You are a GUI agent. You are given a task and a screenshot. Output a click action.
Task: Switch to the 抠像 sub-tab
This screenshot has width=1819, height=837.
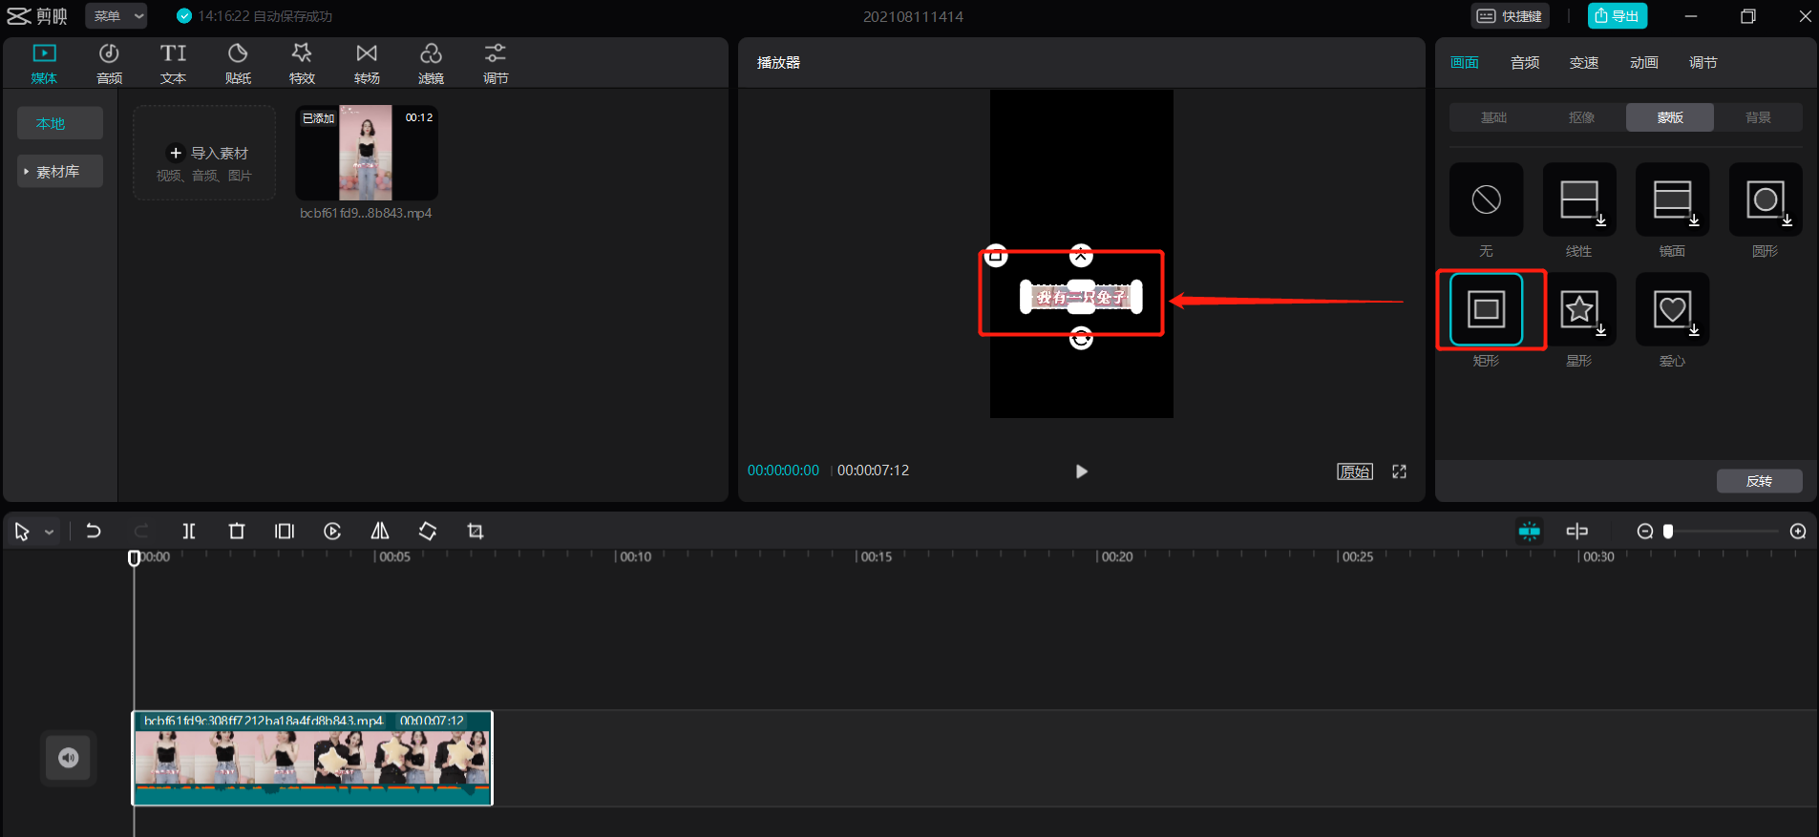[x=1581, y=117]
